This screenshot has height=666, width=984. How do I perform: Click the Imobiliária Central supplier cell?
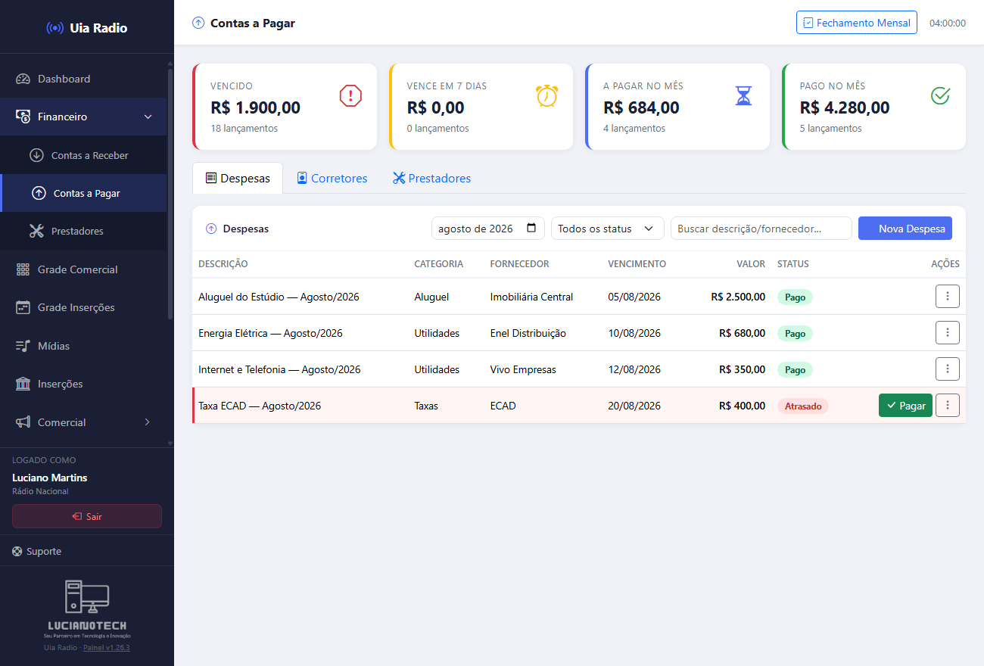pos(531,297)
